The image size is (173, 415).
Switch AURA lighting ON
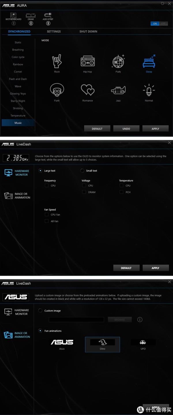(155, 24)
